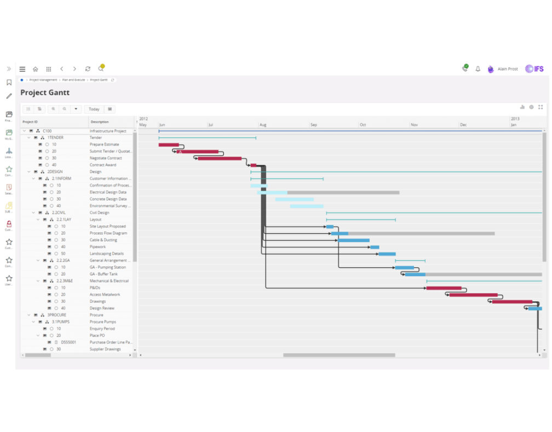Click the Gantt horizontal timeline scrollbar
The height and width of the screenshot is (432, 552).
(338, 355)
